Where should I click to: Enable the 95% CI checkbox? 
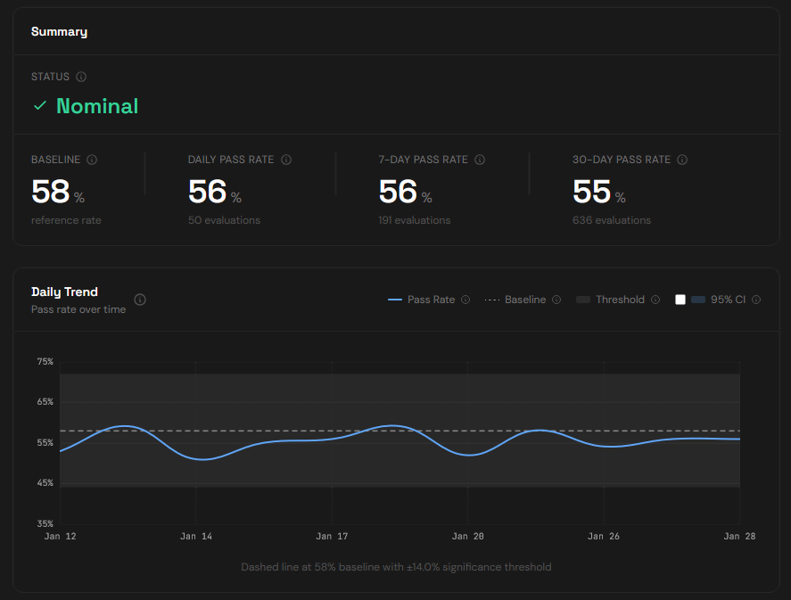(680, 300)
